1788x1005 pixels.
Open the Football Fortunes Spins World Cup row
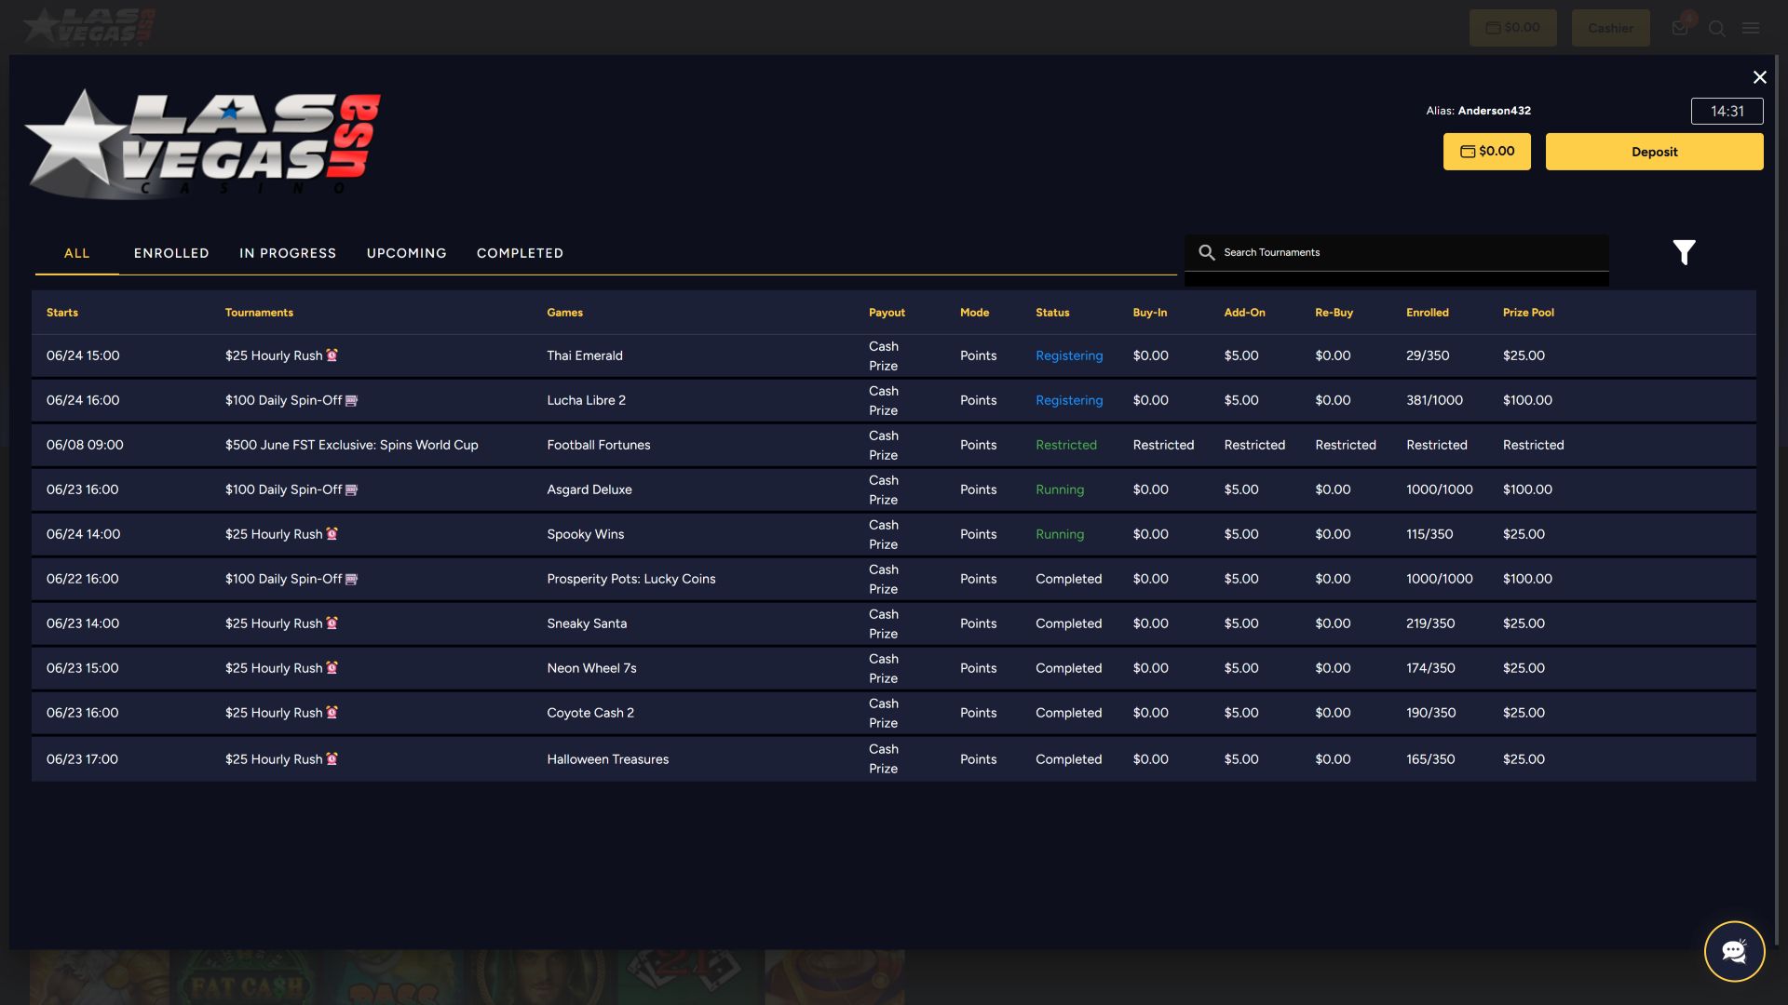tap(893, 445)
